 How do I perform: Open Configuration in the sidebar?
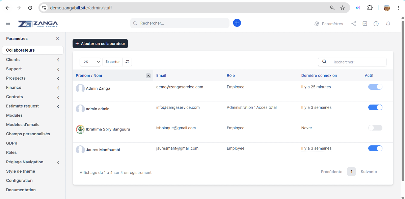point(19,180)
